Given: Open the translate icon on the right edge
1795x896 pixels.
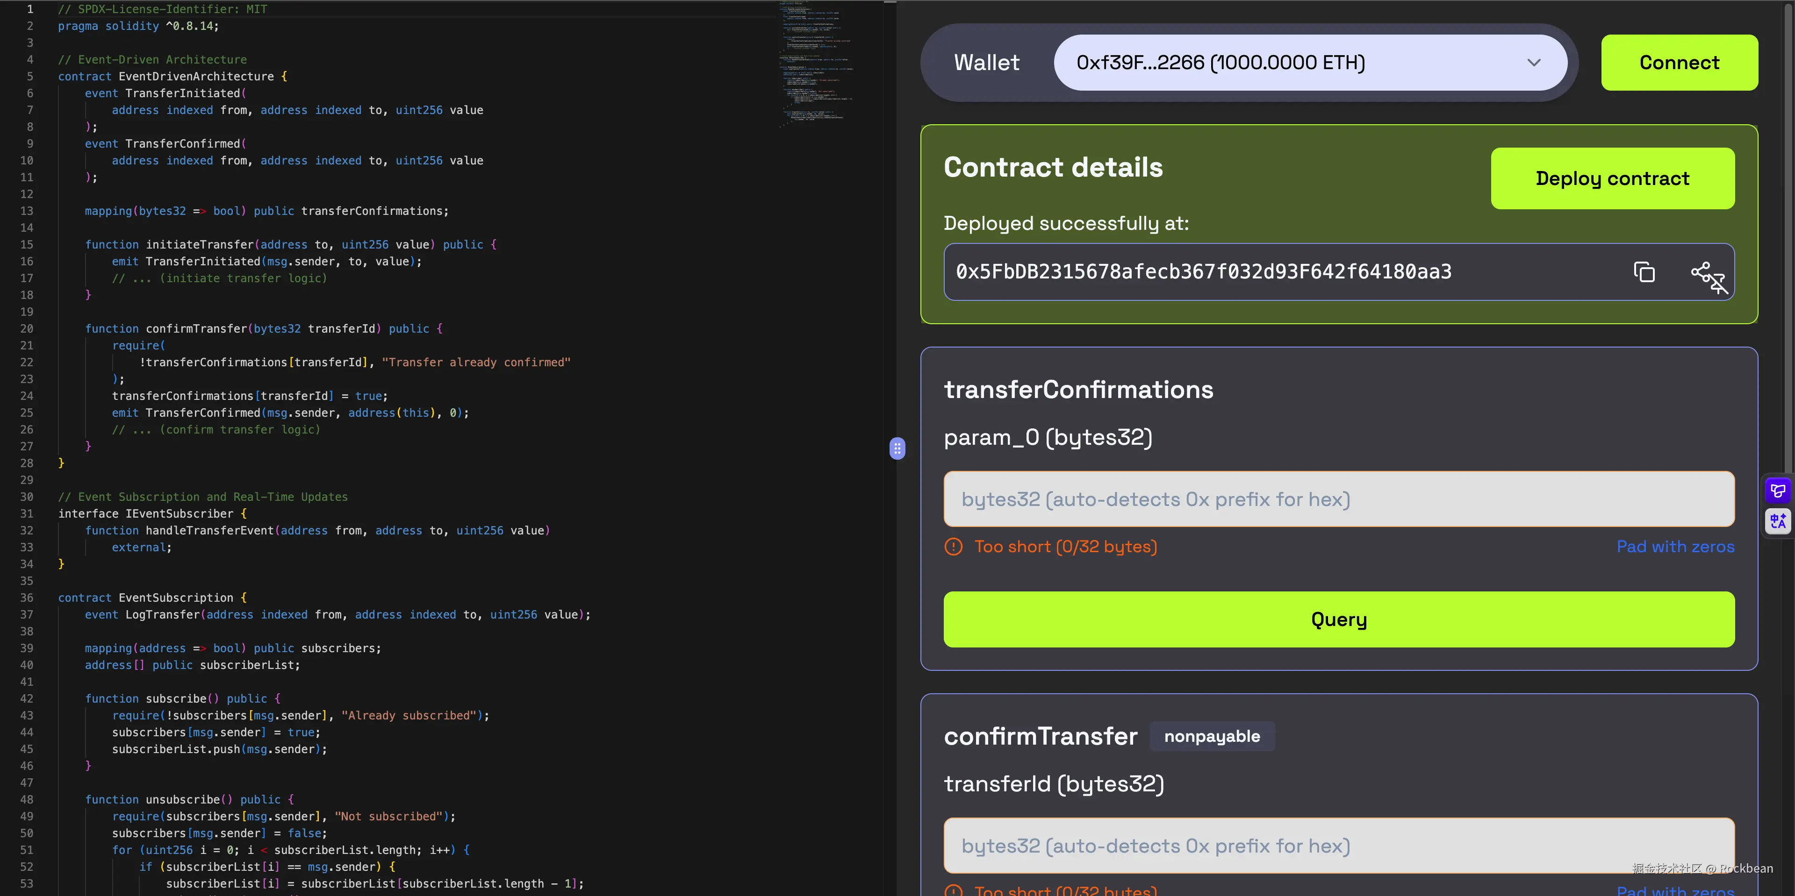Looking at the screenshot, I should tap(1778, 521).
